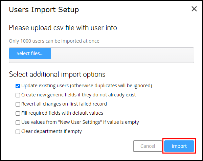Enable Create new generic fields checkbox
This screenshot has height=161, width=203.
(18, 95)
